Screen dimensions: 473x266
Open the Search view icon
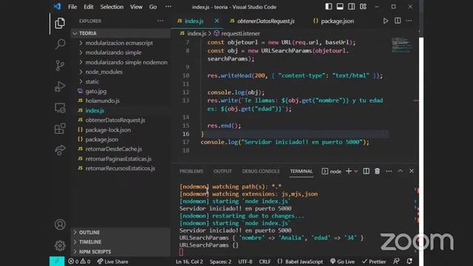tap(60, 44)
